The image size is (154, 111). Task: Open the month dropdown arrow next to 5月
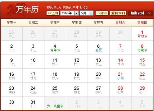tap(91, 13)
